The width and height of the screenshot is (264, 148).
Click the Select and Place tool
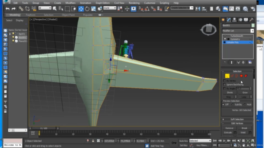100,9
